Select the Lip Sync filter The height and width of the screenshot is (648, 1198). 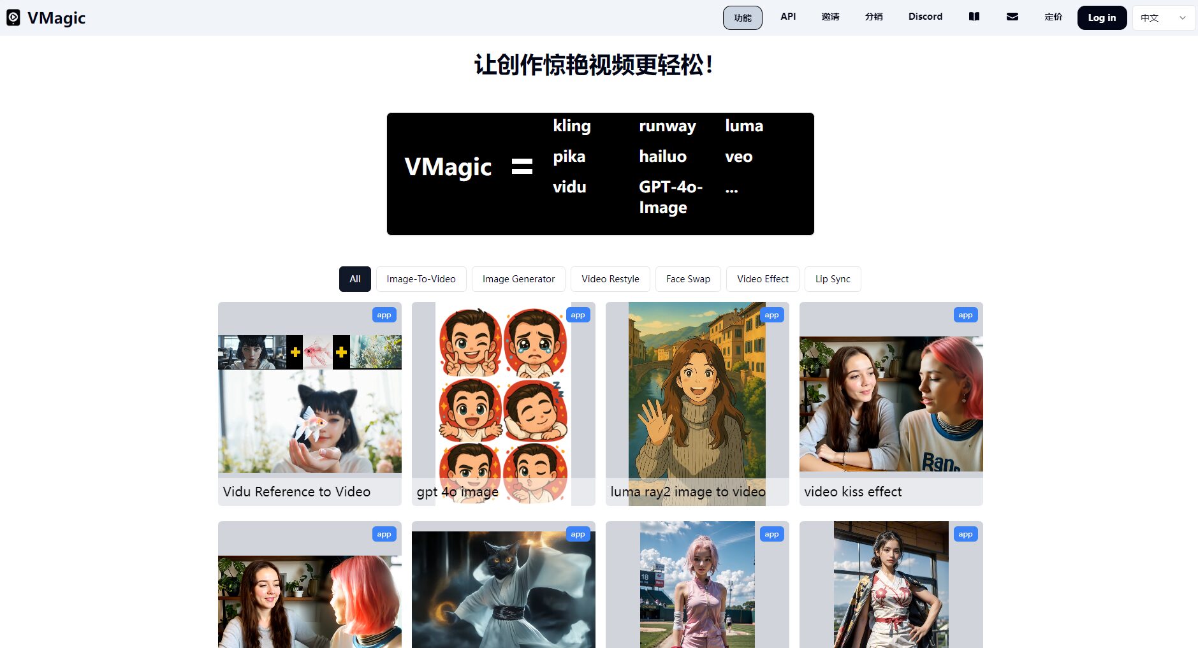point(833,279)
